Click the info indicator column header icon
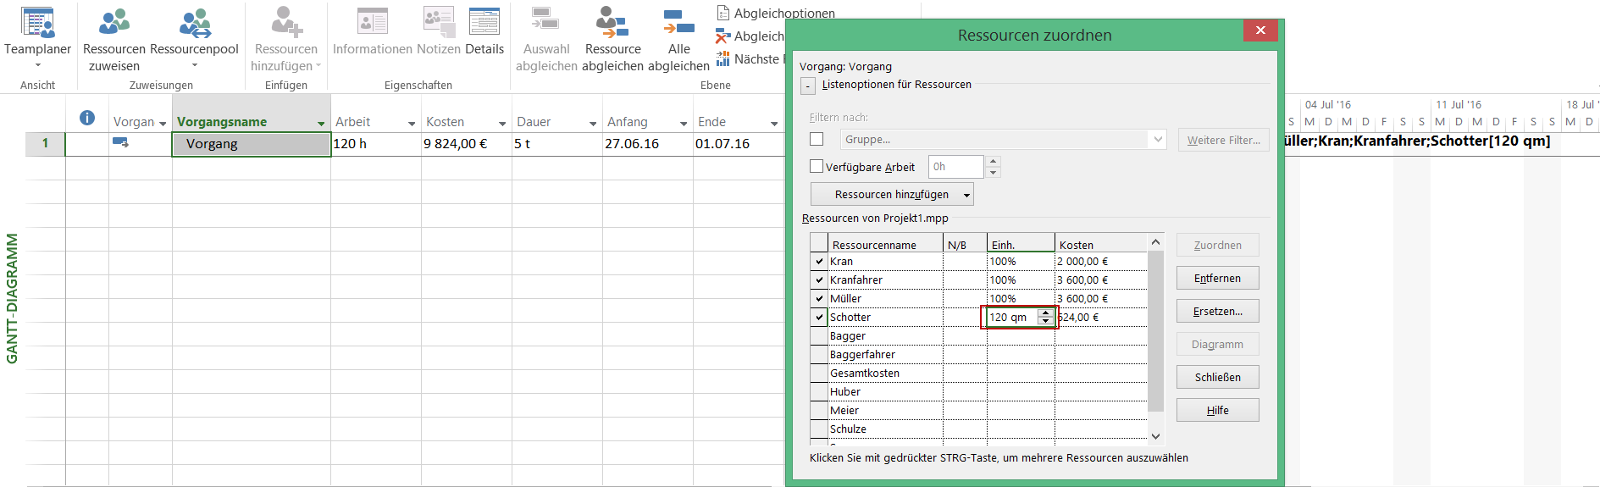The image size is (1600, 487). [87, 119]
